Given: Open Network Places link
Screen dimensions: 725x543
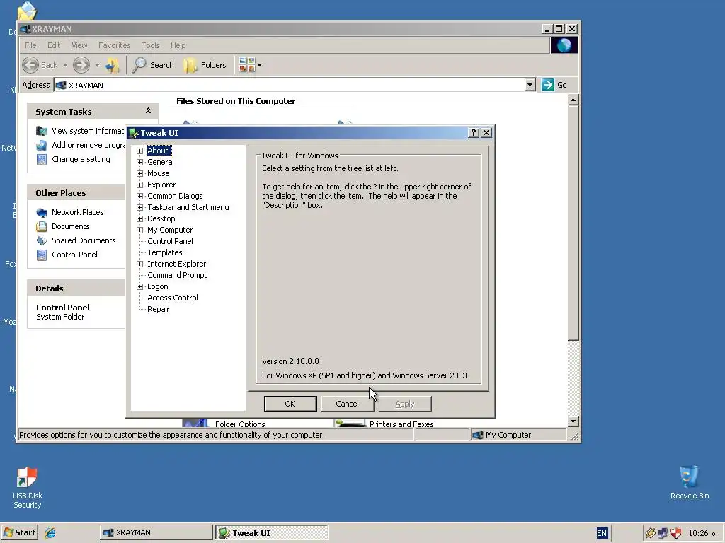Looking at the screenshot, I should click(70, 212).
